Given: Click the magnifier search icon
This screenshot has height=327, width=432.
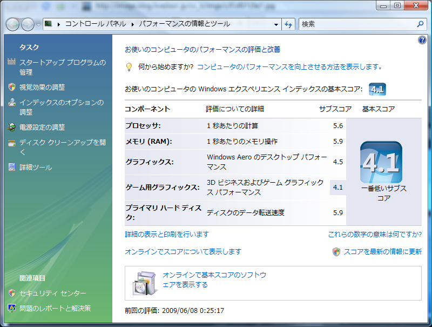Looking at the screenshot, I should (x=420, y=24).
